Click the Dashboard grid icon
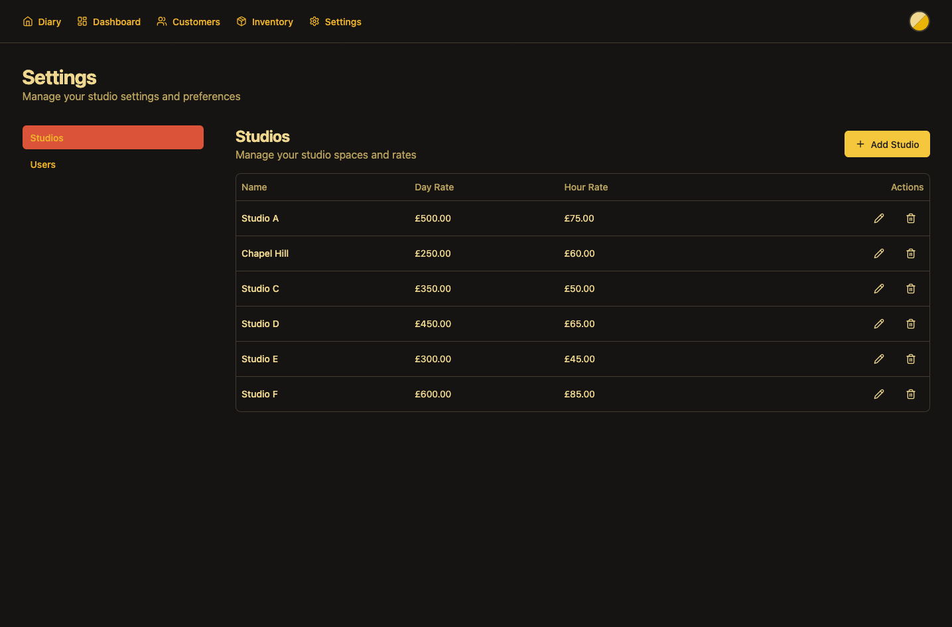952x627 pixels. point(82,21)
